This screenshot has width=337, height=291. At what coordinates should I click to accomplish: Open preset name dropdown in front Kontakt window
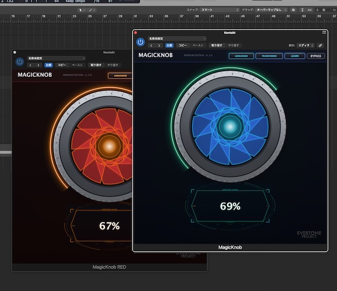pos(177,39)
